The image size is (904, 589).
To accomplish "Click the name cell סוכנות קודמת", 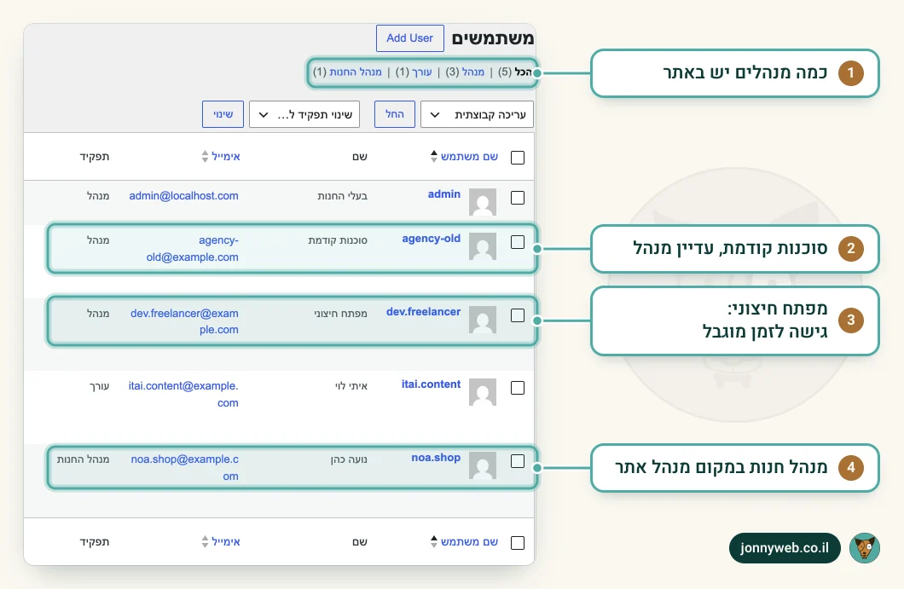I will click(x=338, y=240).
